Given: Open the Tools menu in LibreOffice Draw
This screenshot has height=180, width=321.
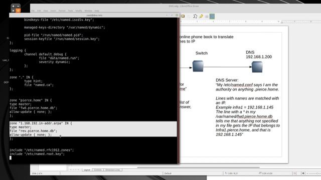Looking at the screenshot, I should coord(70,10).
